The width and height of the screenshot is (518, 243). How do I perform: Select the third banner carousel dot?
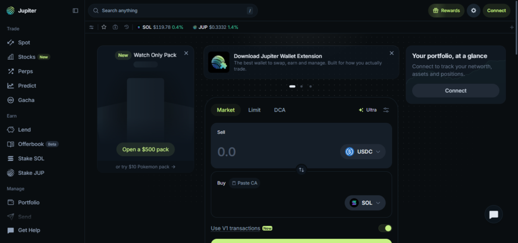pyautogui.click(x=311, y=86)
